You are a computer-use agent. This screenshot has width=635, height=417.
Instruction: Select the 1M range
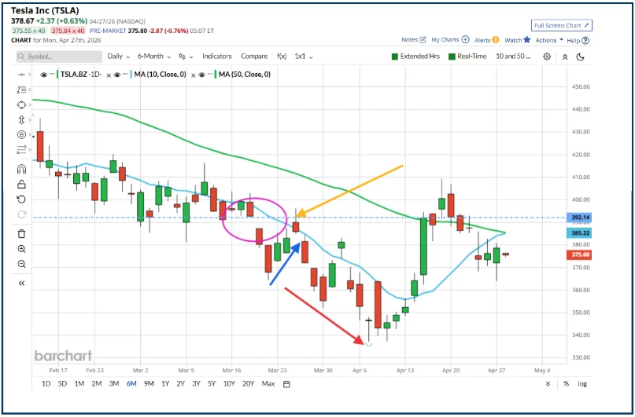(79, 384)
